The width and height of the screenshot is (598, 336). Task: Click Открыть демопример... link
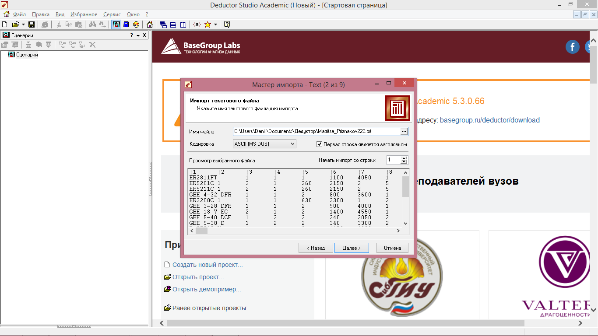point(207,289)
